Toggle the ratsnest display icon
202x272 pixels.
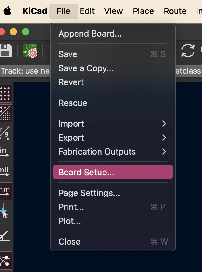coord(5,260)
